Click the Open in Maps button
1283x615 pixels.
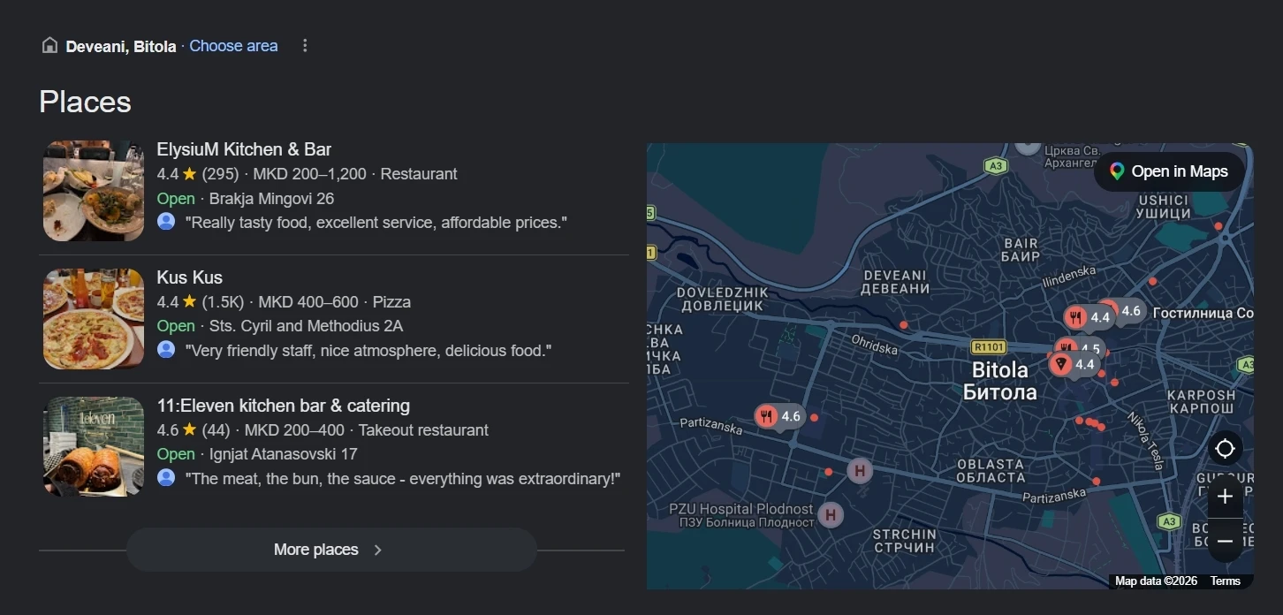coord(1169,171)
